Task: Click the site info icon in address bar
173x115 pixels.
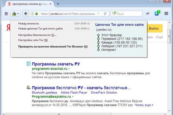Action: click(x=32, y=14)
